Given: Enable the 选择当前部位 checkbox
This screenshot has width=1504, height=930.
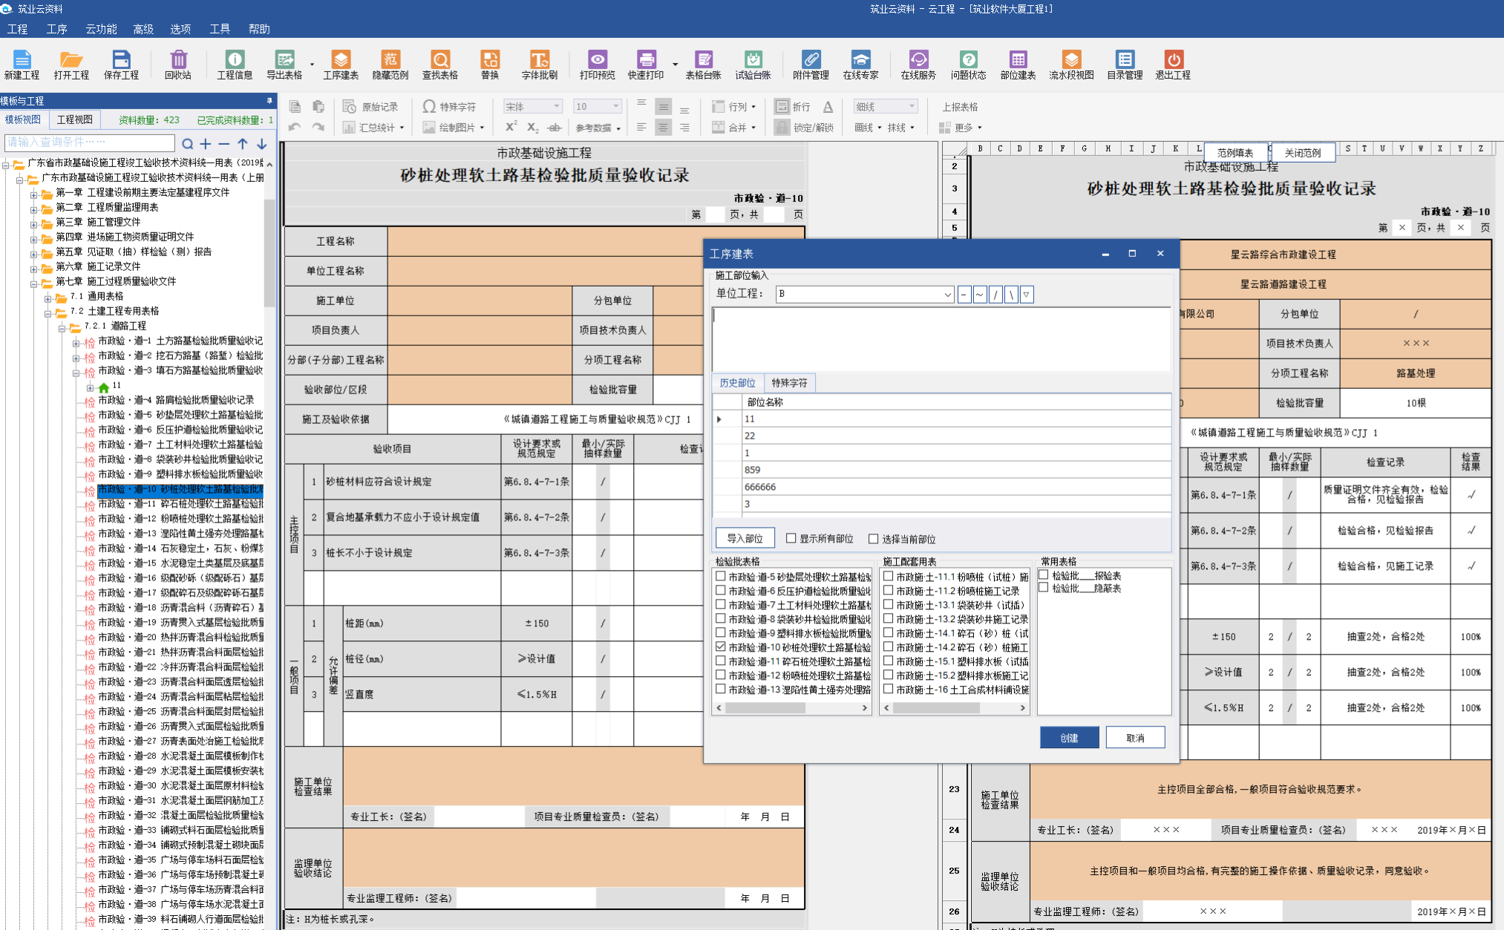Looking at the screenshot, I should [874, 539].
